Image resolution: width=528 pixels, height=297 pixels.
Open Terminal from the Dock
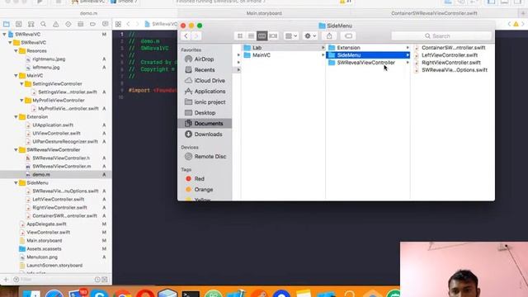point(191,294)
